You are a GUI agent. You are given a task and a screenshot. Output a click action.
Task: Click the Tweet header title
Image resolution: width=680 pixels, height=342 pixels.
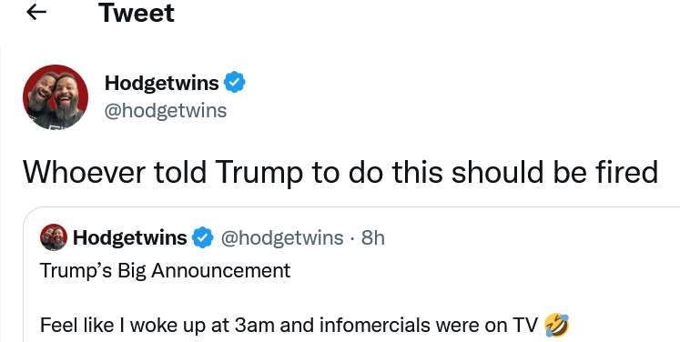[137, 13]
